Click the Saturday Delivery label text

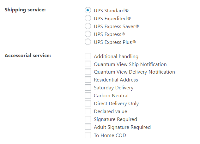click(x=113, y=88)
